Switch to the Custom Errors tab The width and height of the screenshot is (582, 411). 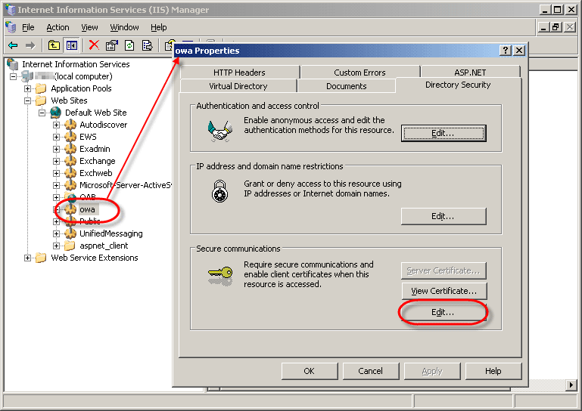tap(359, 73)
